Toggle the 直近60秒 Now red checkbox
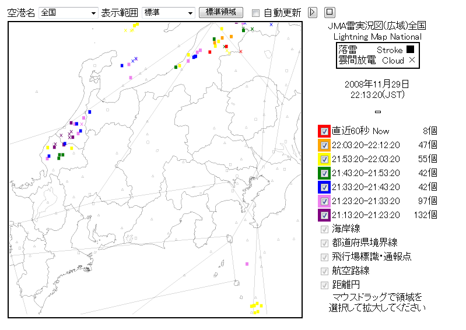 click(324, 131)
